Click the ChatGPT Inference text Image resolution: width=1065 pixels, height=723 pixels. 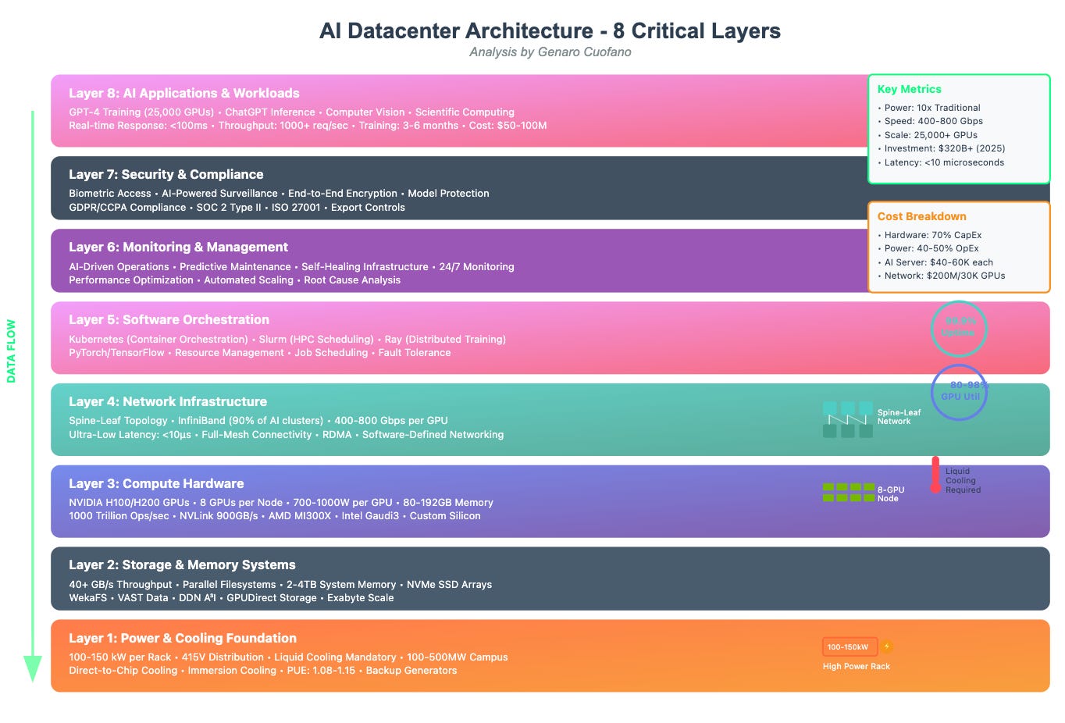click(x=270, y=112)
